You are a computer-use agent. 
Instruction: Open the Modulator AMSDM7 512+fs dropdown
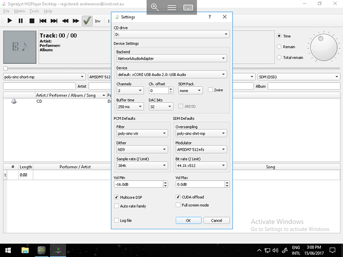(201, 150)
